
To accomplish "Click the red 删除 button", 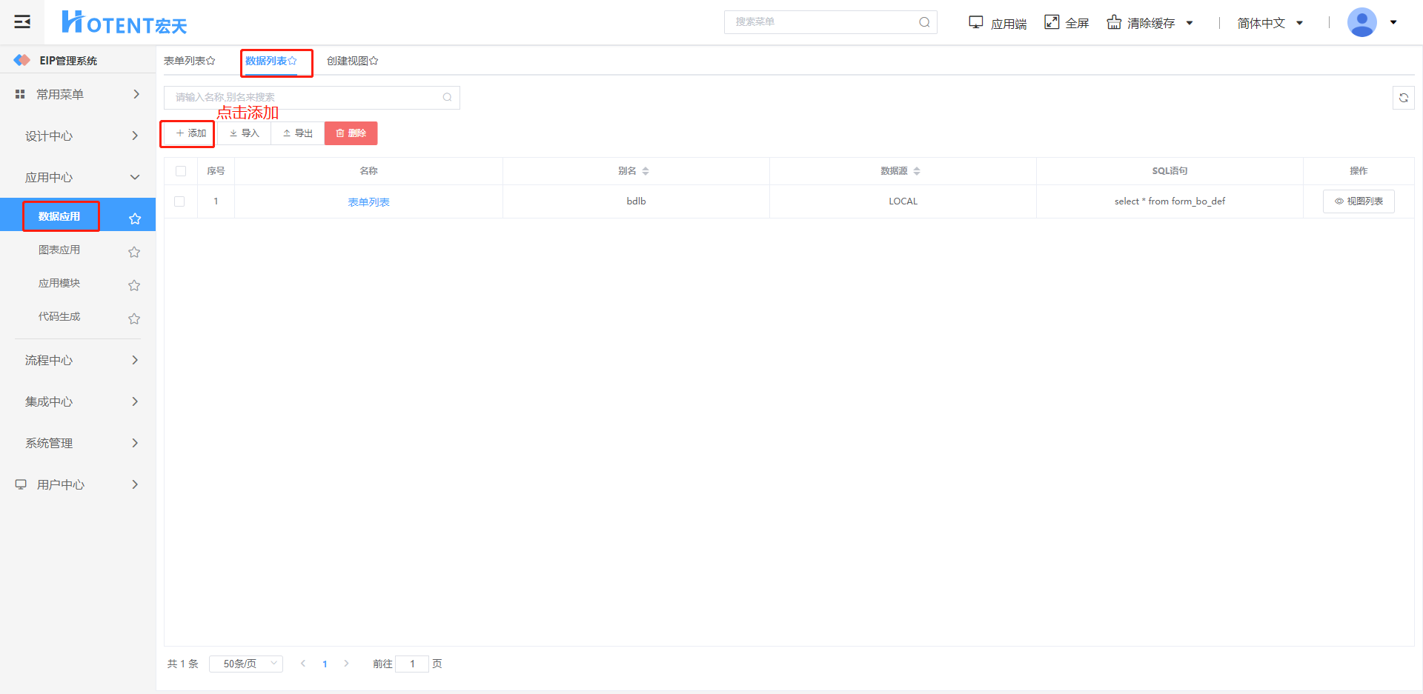I will click(351, 133).
